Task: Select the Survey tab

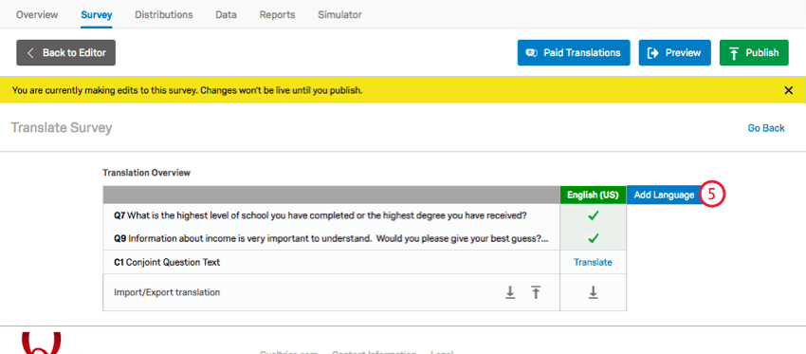Action: click(96, 15)
